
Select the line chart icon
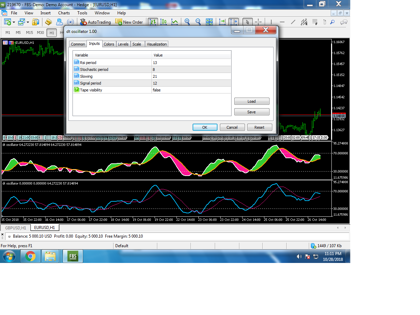pos(174,22)
